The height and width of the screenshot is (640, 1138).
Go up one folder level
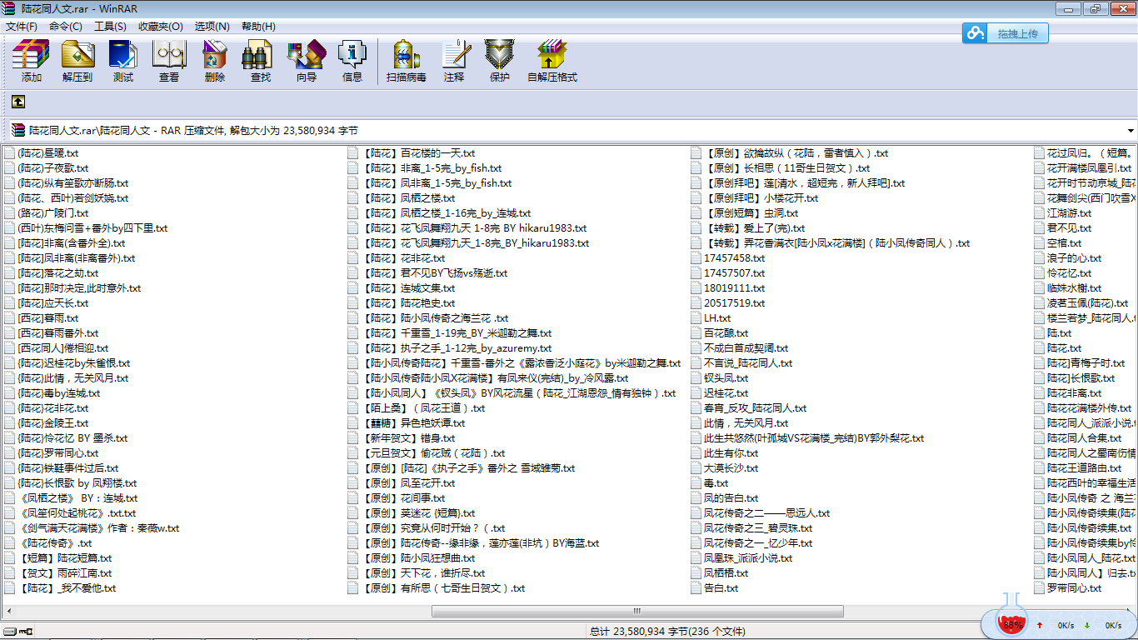click(x=18, y=102)
